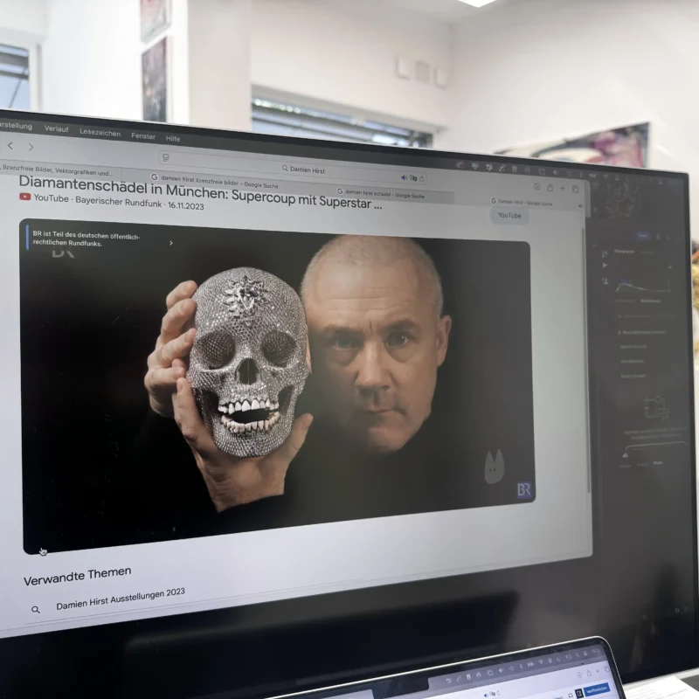Open 'Diamantenschädel in München' result title

pyautogui.click(x=200, y=194)
